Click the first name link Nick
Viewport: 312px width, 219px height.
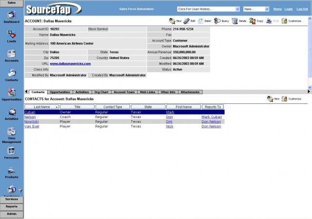click(170, 126)
